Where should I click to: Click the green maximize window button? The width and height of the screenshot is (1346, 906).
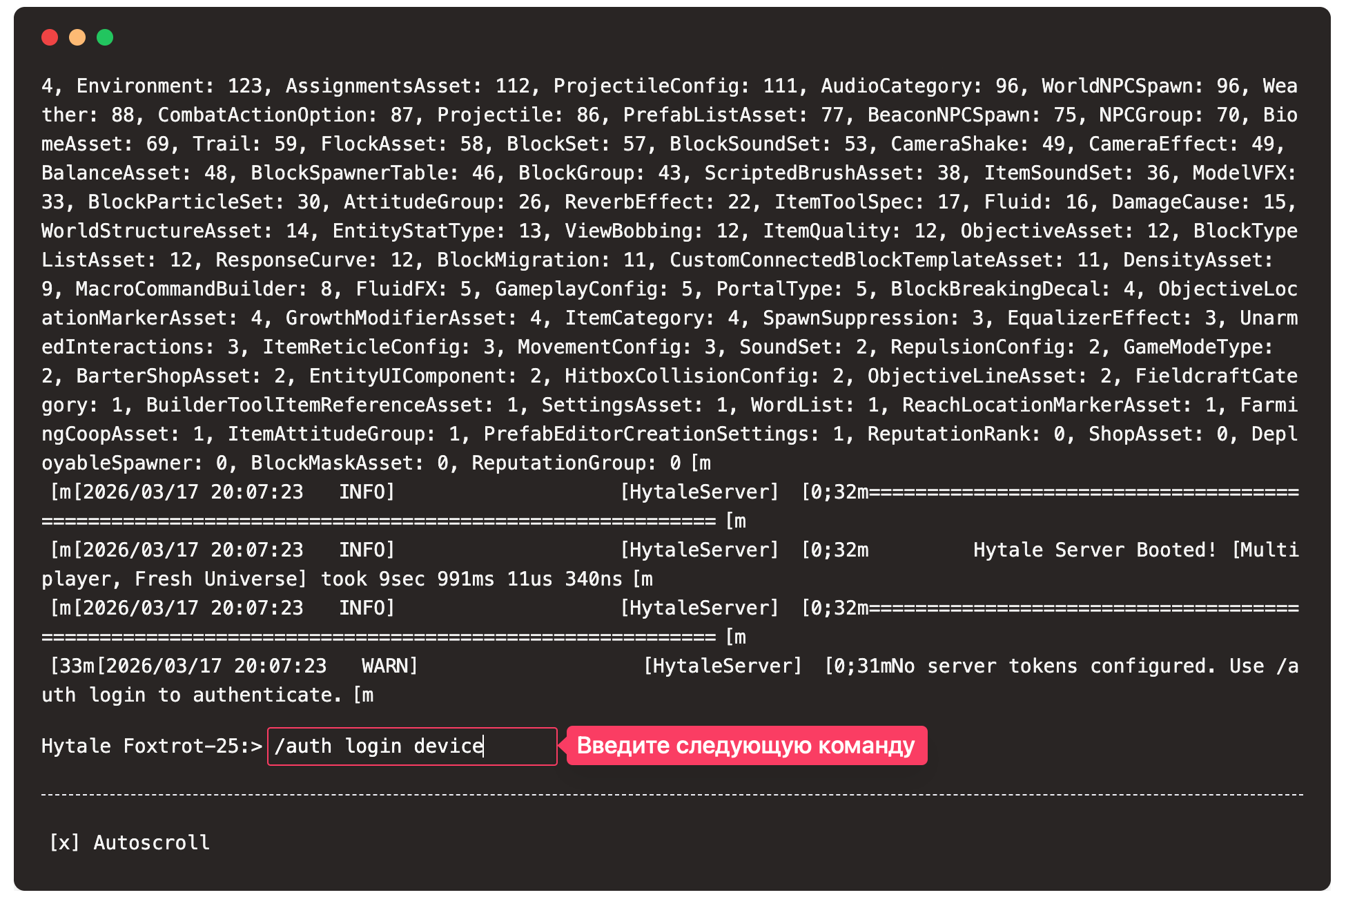point(105,37)
